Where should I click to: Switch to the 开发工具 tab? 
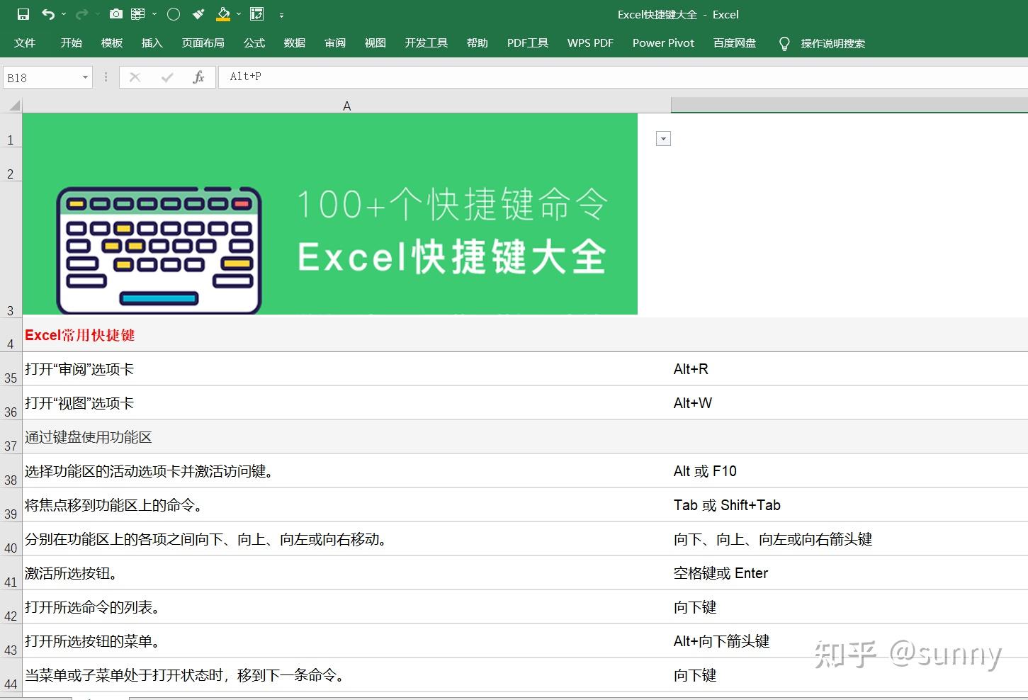click(x=427, y=43)
